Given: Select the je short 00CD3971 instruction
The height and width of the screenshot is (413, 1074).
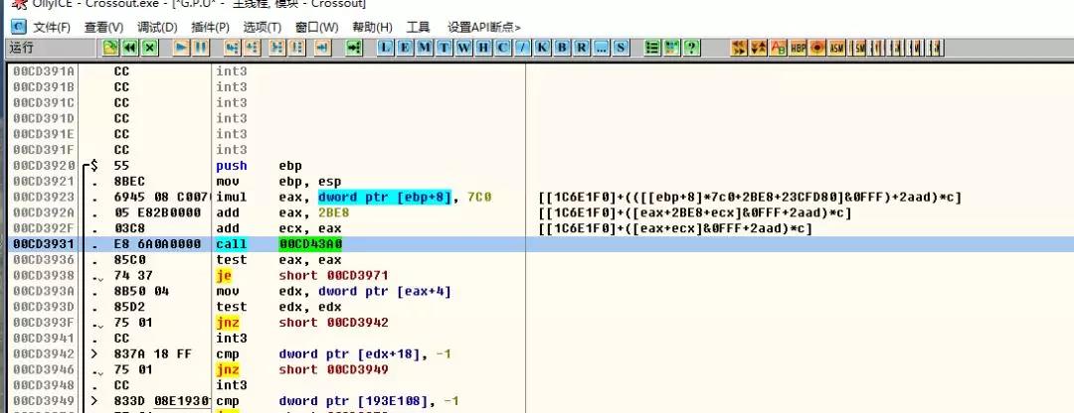Looking at the screenshot, I should (298, 275).
